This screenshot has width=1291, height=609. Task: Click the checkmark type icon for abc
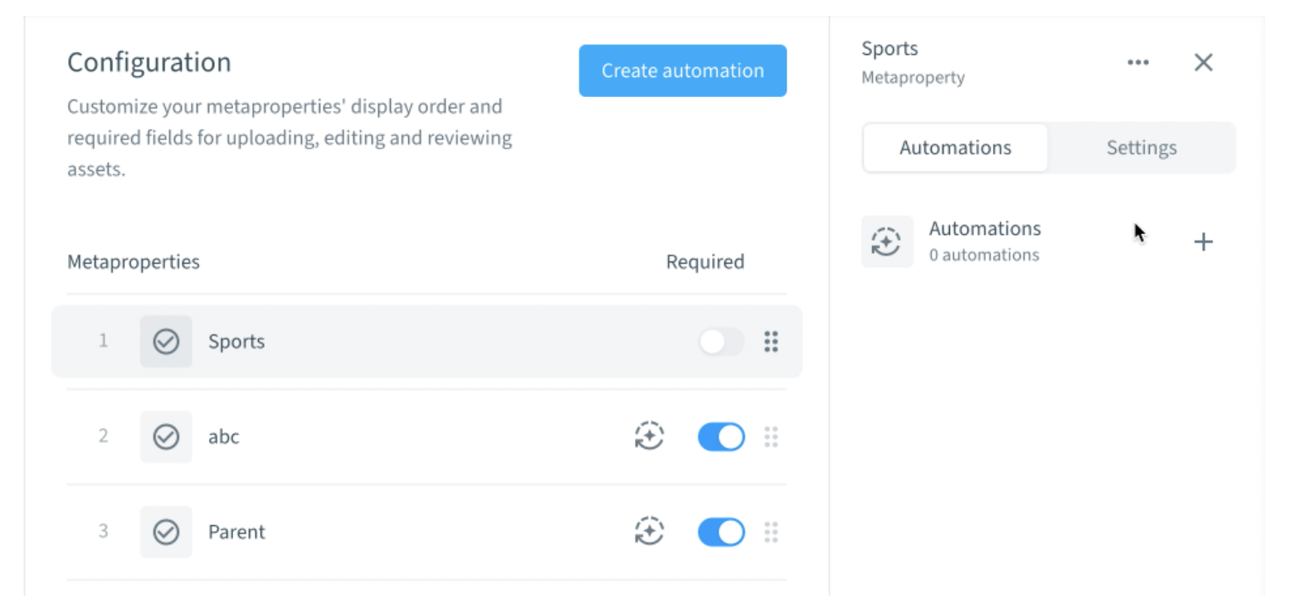click(x=166, y=436)
